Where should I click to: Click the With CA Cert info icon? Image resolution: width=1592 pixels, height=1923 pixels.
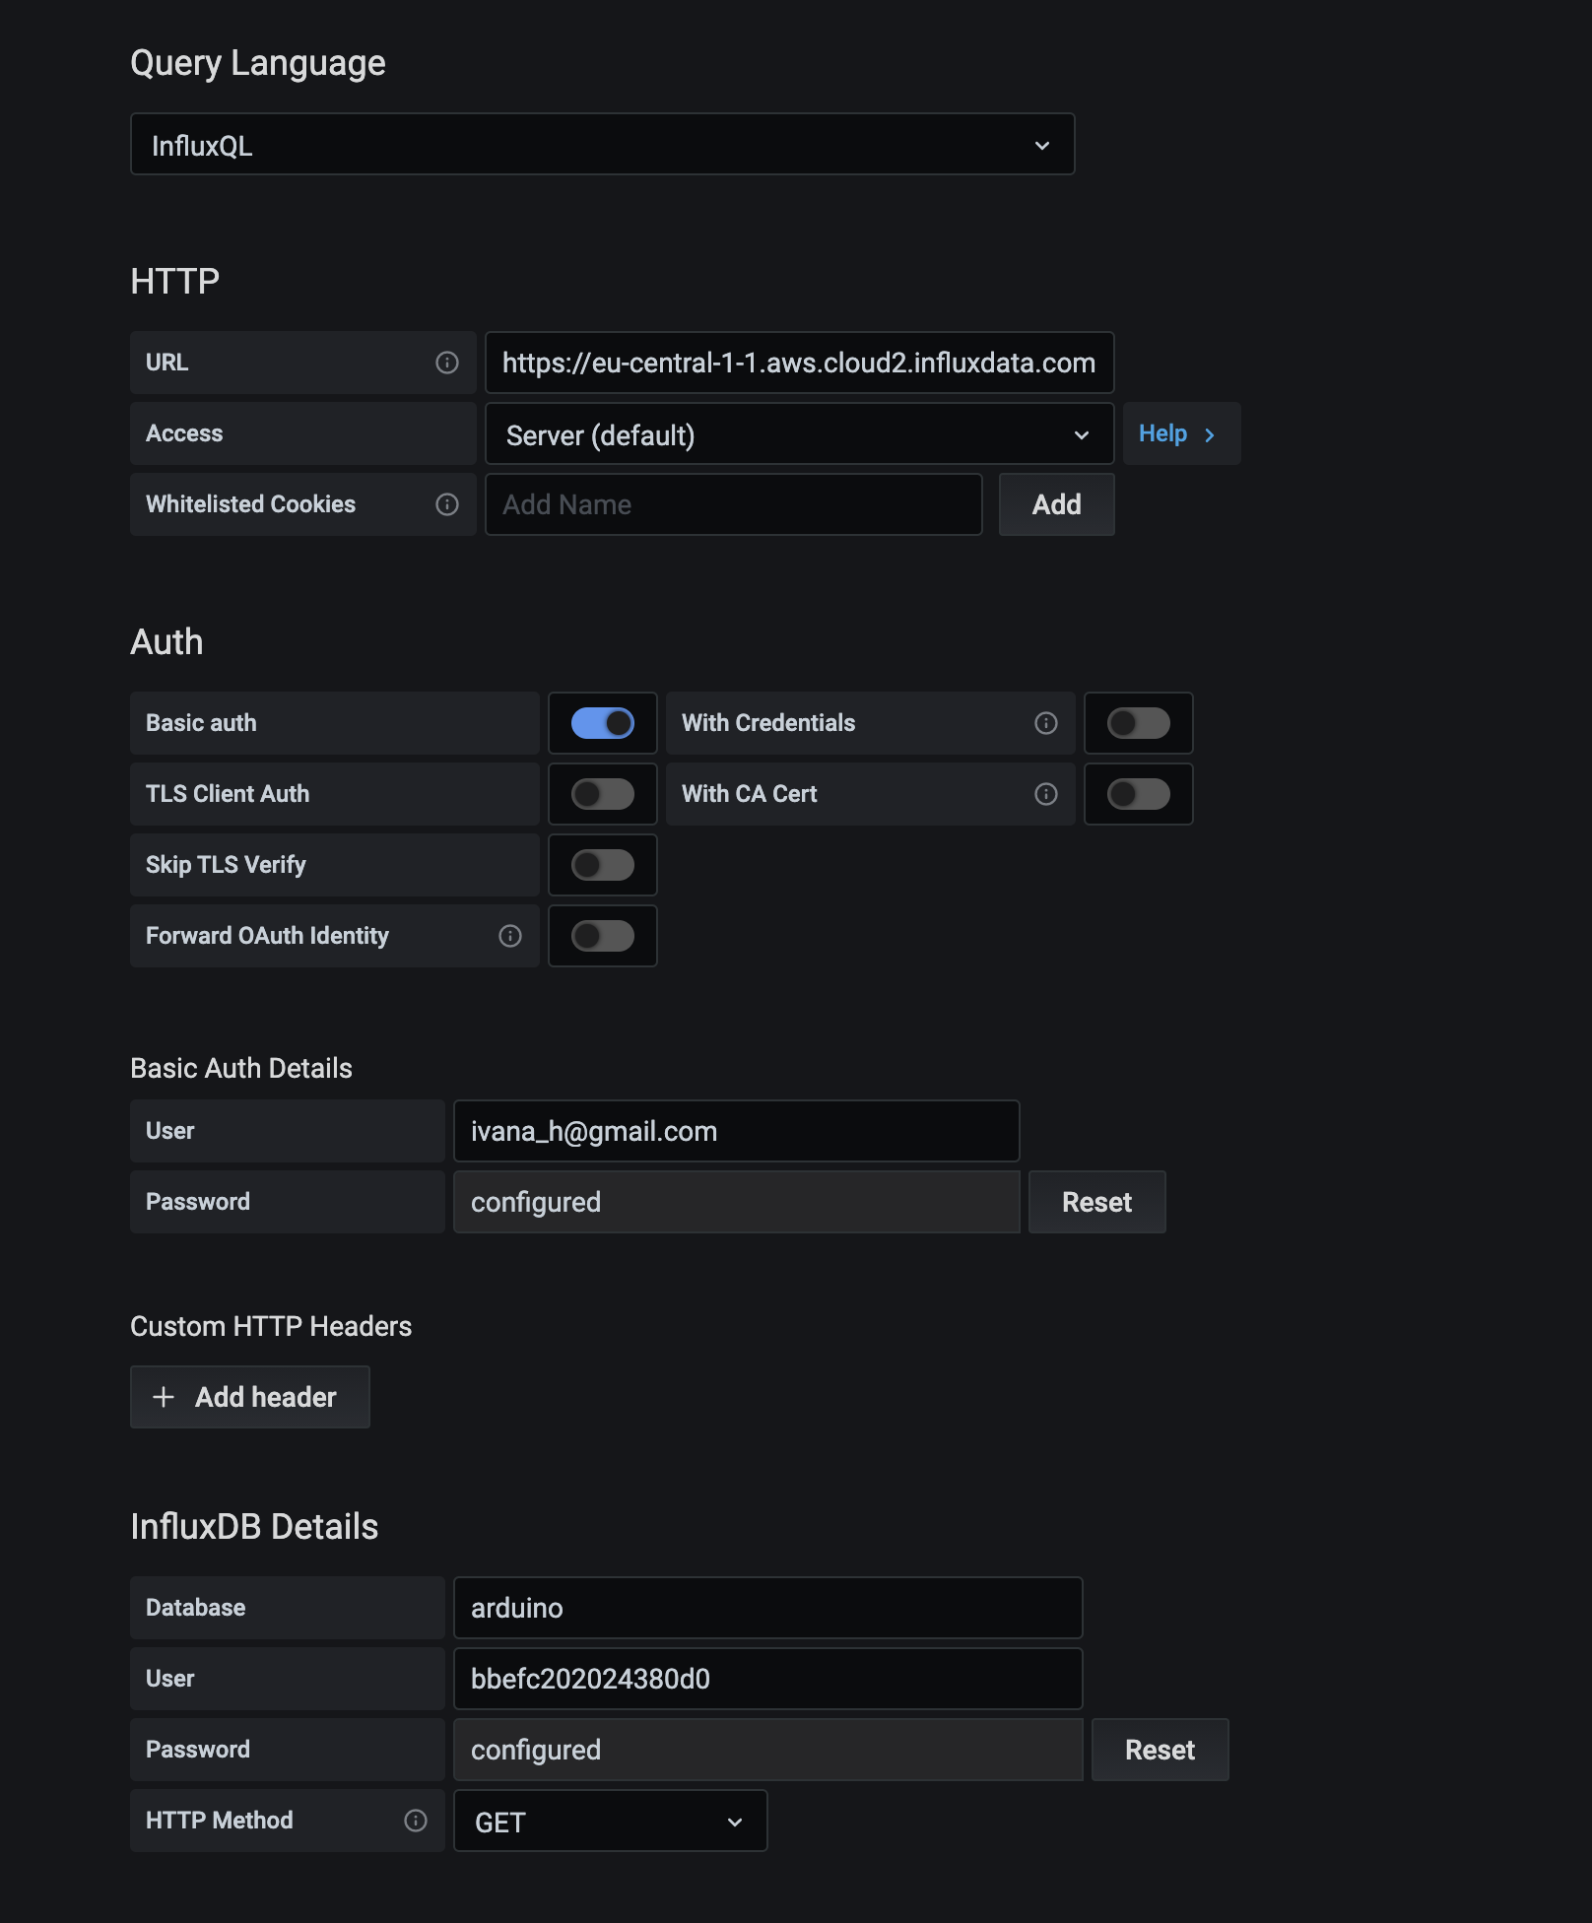pyautogui.click(x=1046, y=795)
